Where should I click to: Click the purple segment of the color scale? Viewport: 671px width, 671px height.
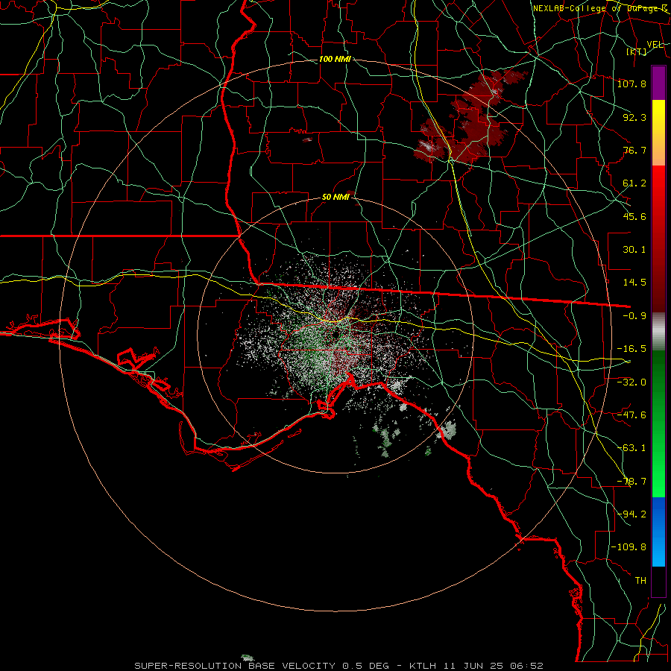coord(658,83)
